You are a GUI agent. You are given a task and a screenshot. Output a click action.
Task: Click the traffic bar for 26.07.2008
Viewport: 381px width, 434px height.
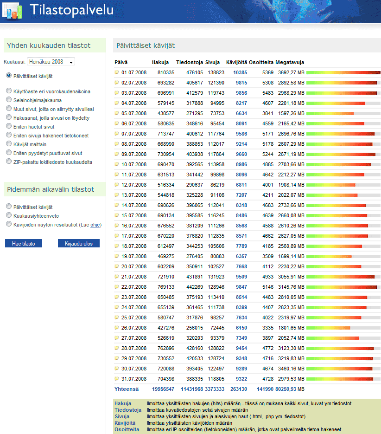click(x=343, y=328)
